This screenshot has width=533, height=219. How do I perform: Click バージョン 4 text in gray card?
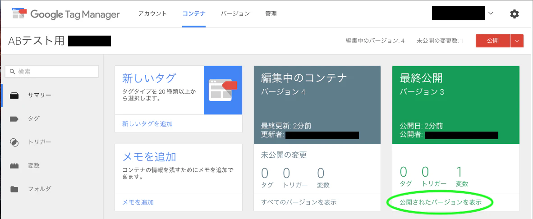tap(283, 91)
